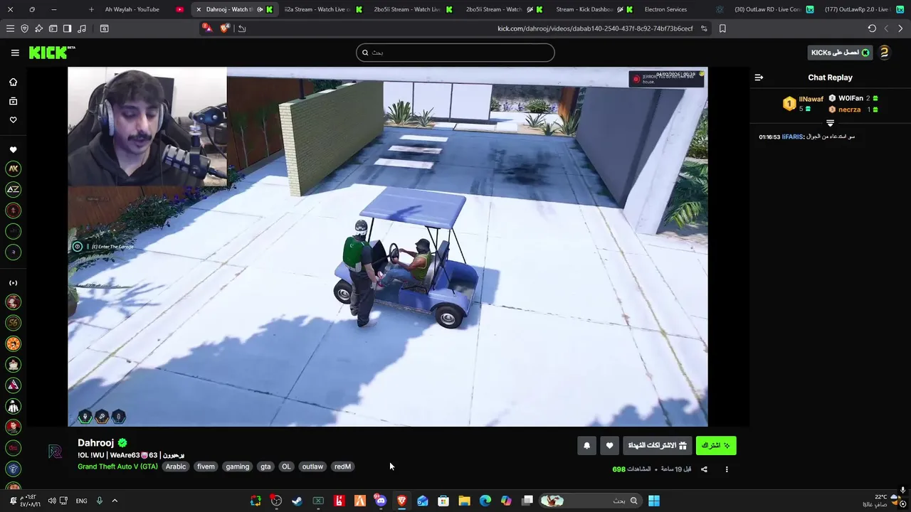Open Steam from the taskbar
The image size is (911, 512).
(x=297, y=501)
